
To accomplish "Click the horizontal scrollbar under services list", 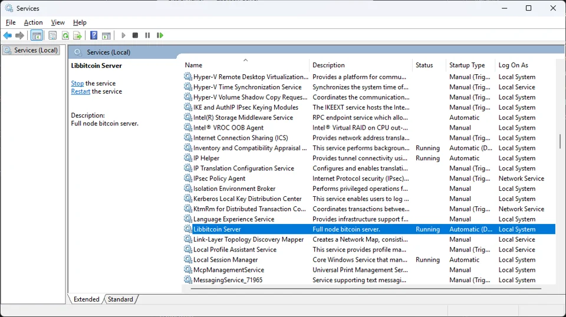I will [366, 289].
